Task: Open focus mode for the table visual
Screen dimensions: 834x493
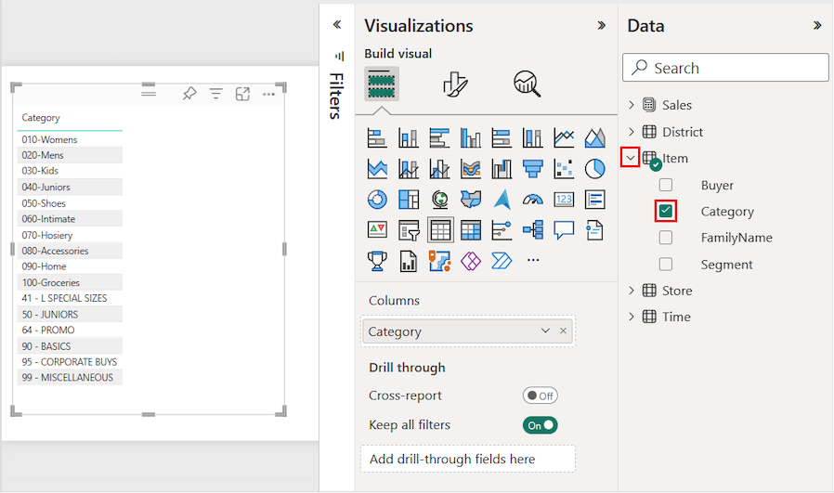Action: pos(242,94)
